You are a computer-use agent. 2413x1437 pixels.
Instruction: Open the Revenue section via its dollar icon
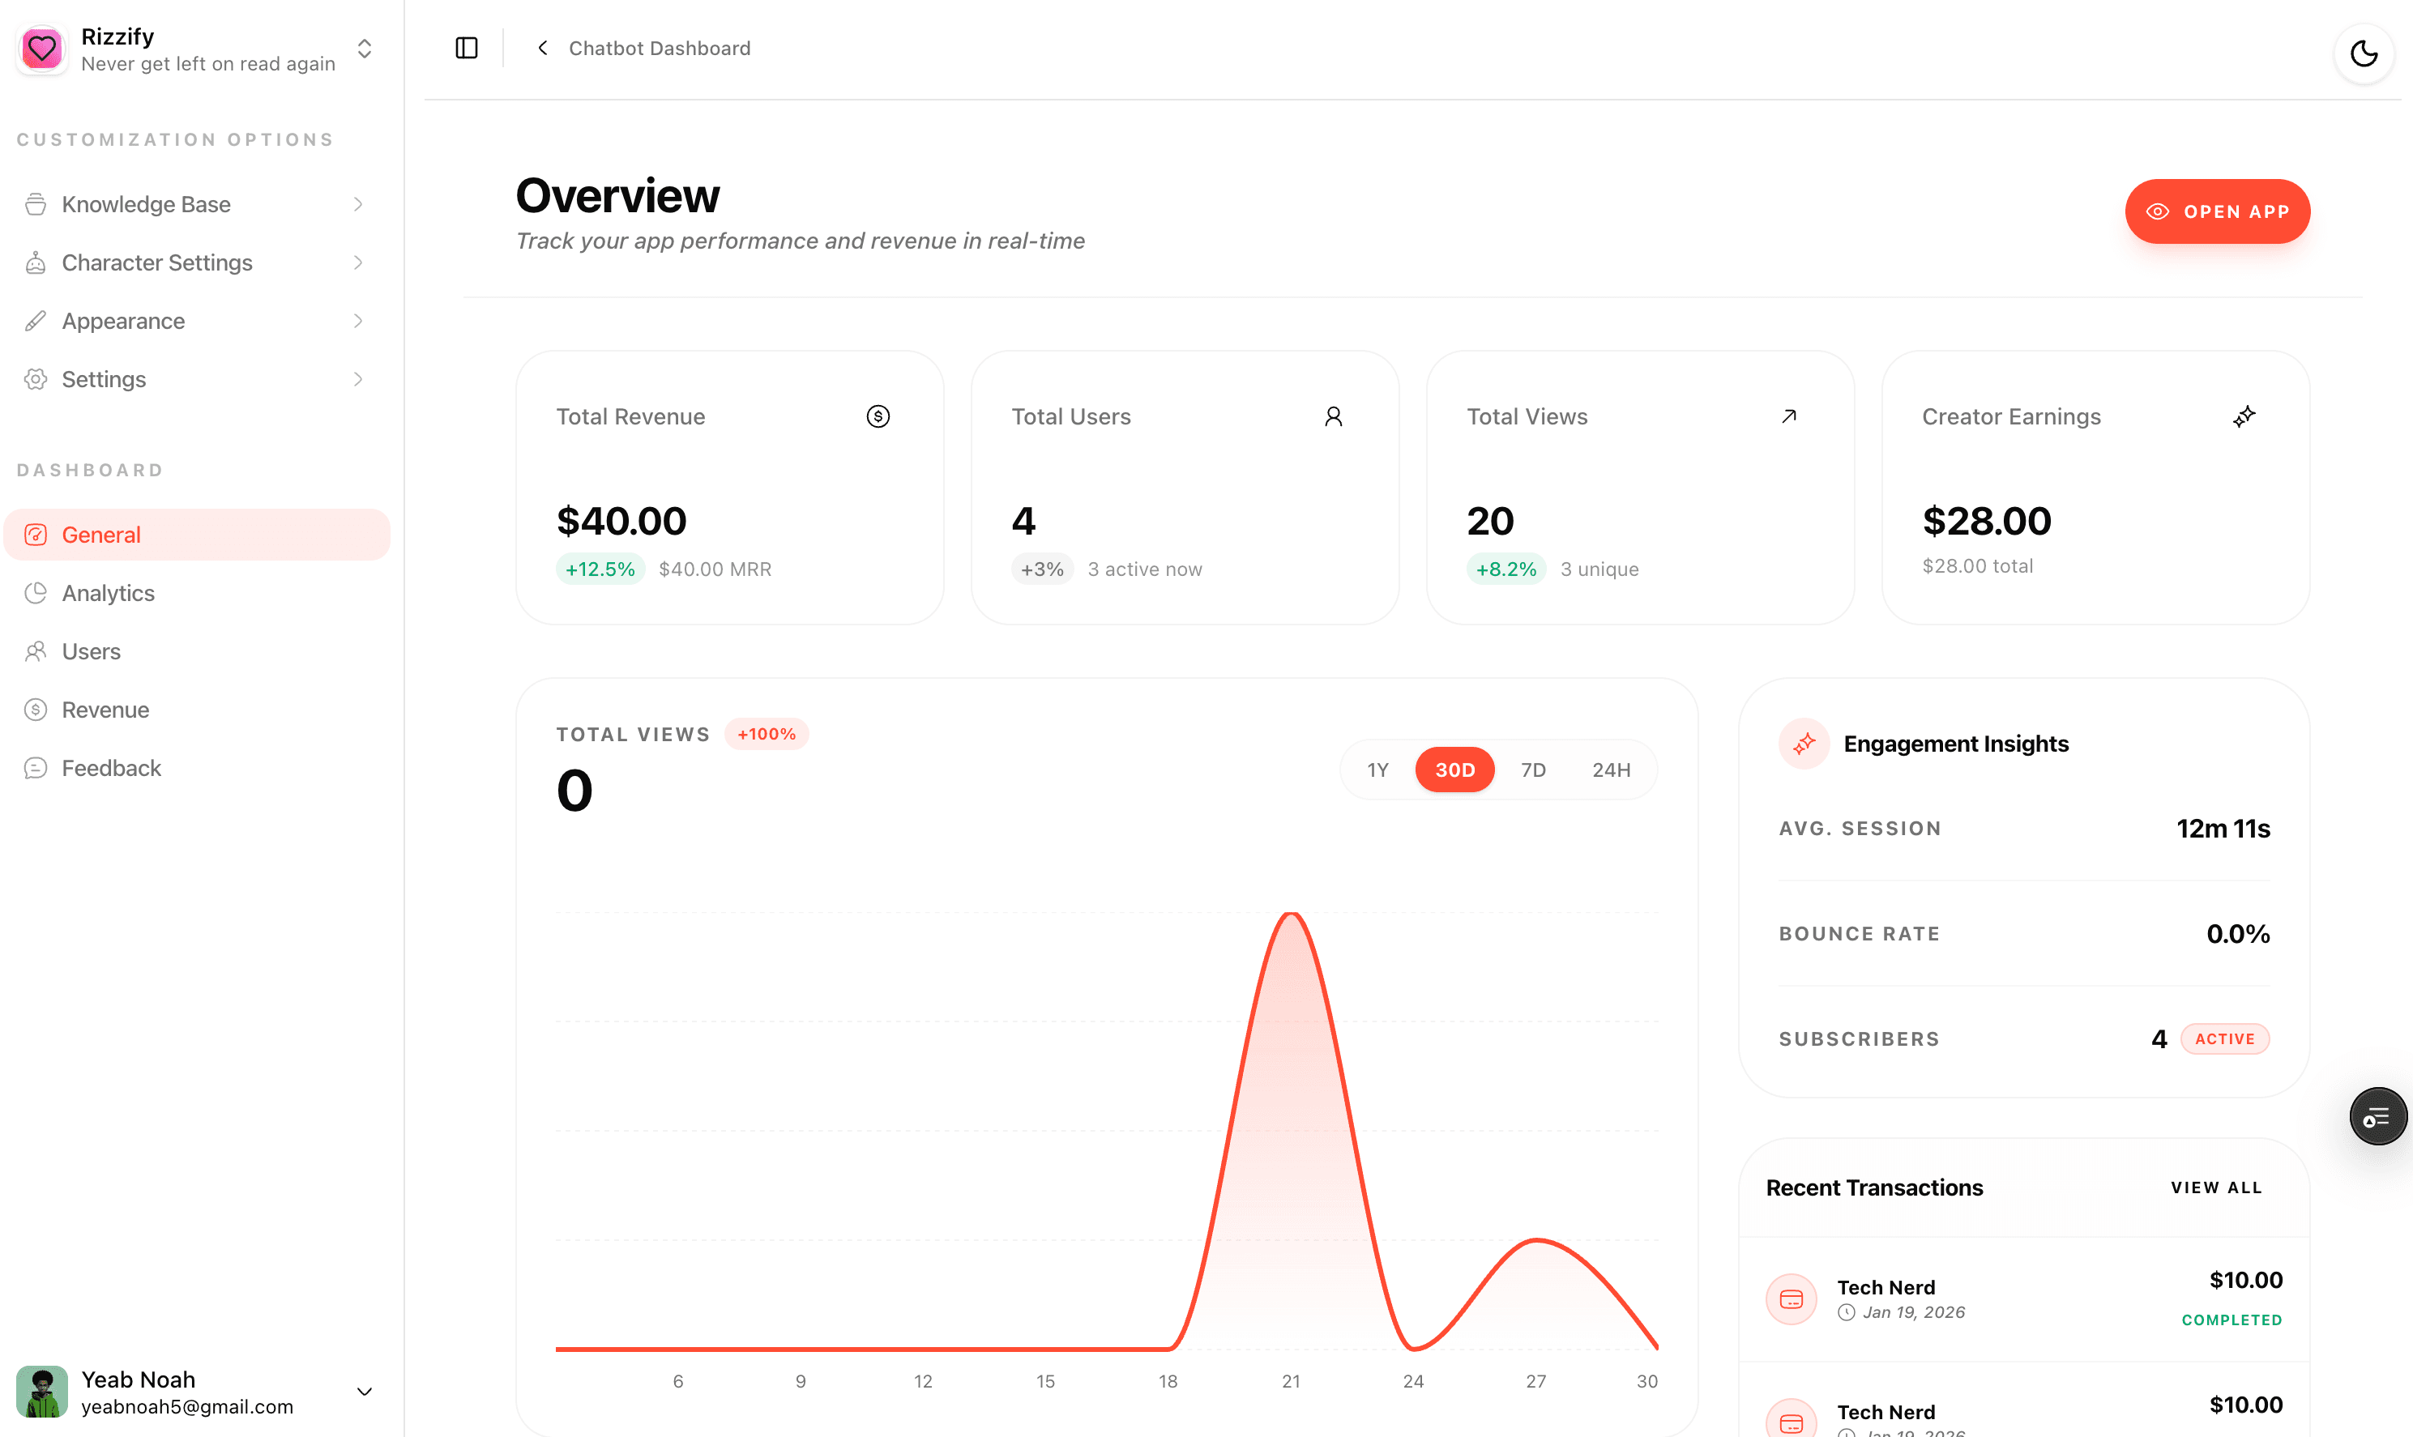(36, 709)
